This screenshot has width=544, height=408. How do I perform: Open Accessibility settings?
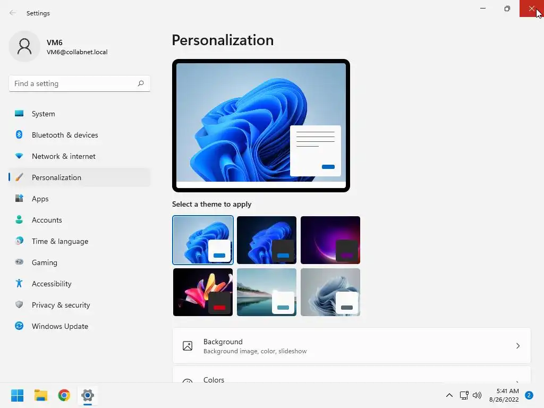click(80, 284)
